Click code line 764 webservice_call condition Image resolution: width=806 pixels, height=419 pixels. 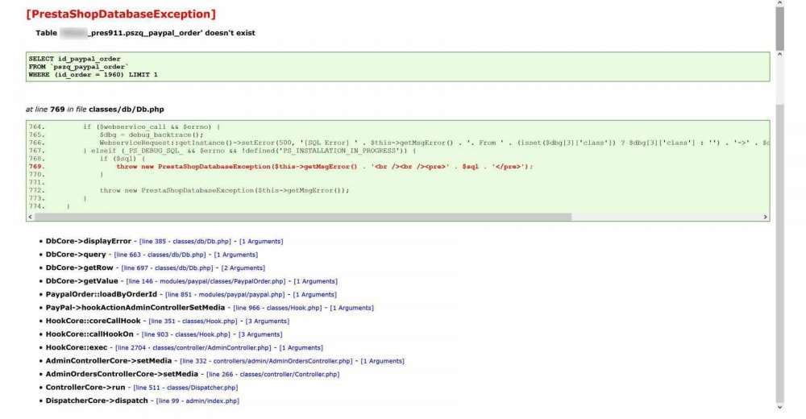point(152,127)
